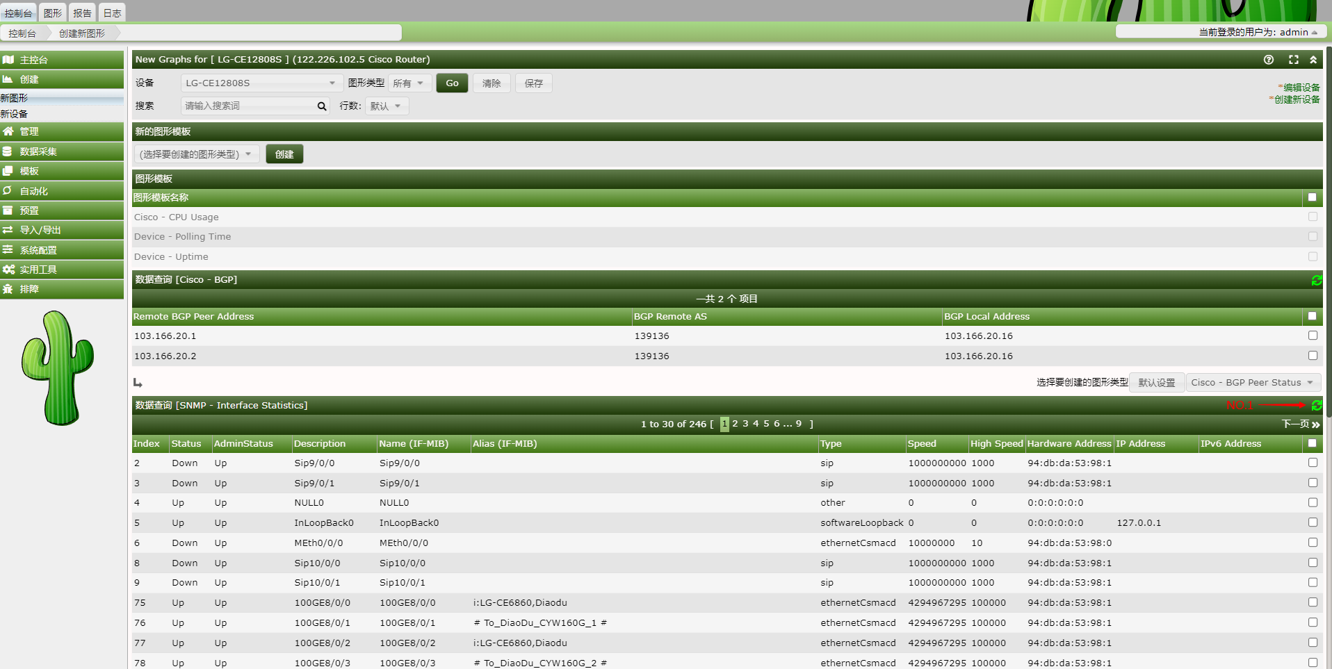Check the Device - Polling Time template
Screen dimensions: 1332x669
point(1313,236)
